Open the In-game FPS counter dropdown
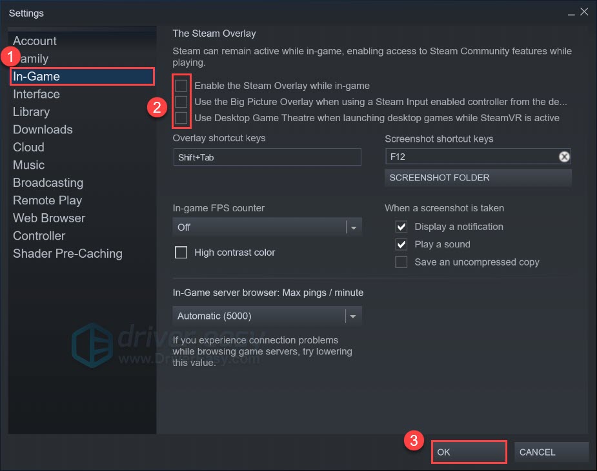This screenshot has width=597, height=471. [x=267, y=227]
